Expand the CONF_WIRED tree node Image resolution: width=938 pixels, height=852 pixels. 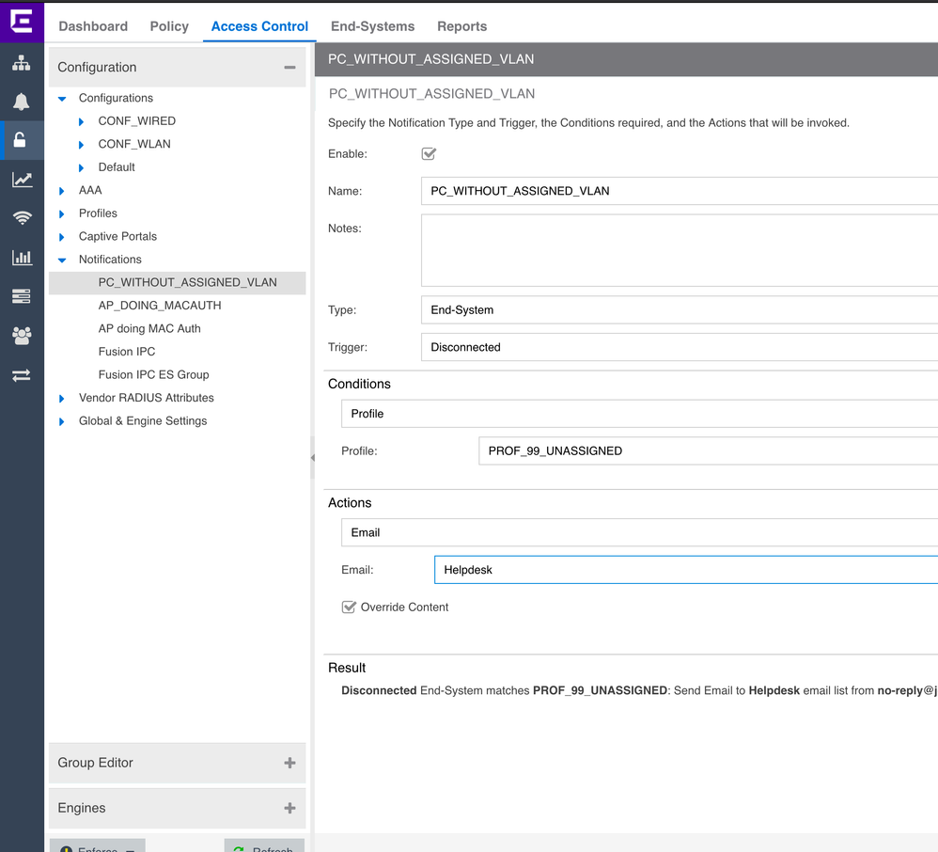[x=83, y=121]
